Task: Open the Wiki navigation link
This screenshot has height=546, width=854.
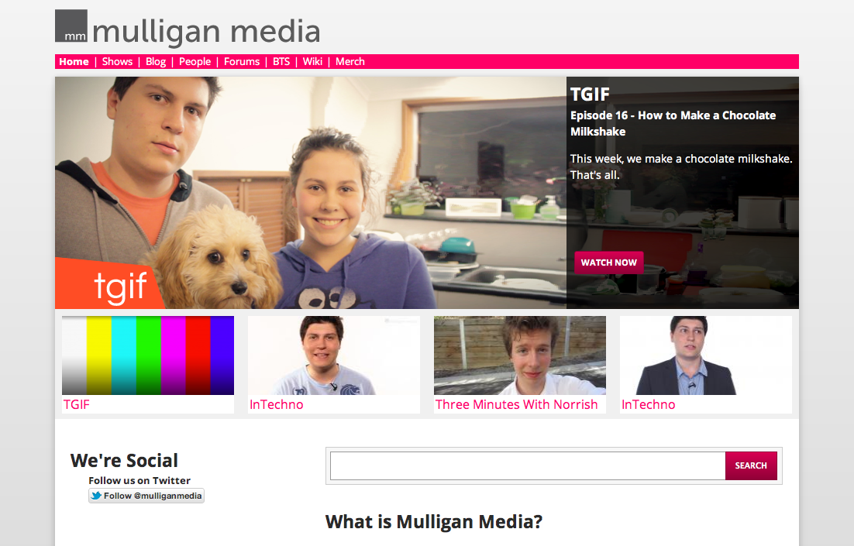Action: click(312, 61)
